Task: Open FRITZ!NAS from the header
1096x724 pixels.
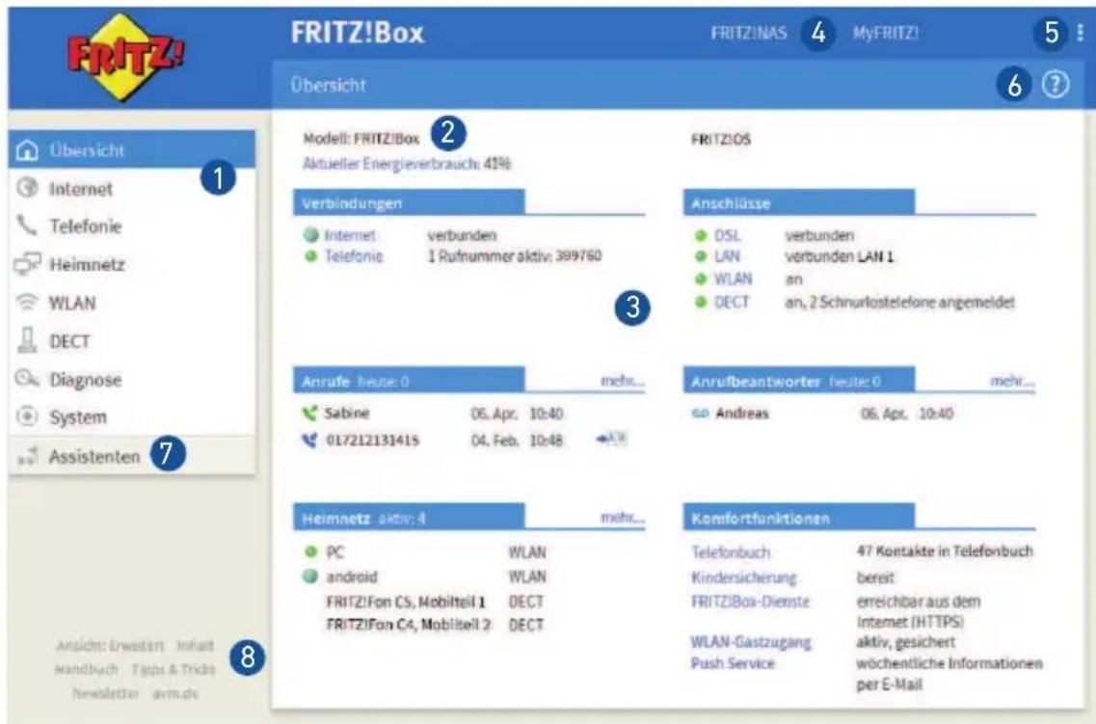Action: (x=749, y=33)
